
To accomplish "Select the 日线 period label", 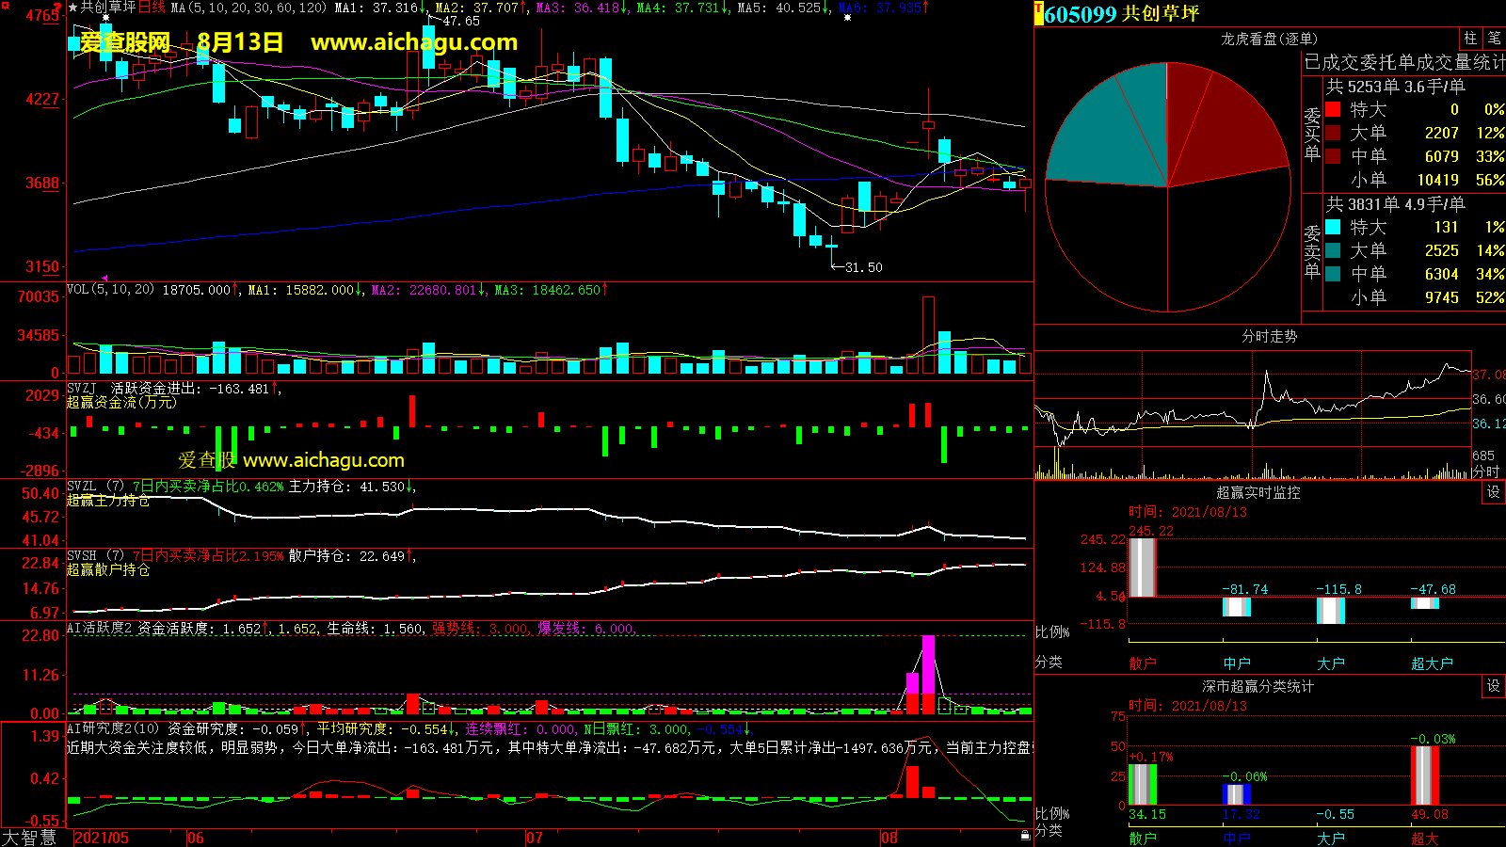I will [x=152, y=8].
